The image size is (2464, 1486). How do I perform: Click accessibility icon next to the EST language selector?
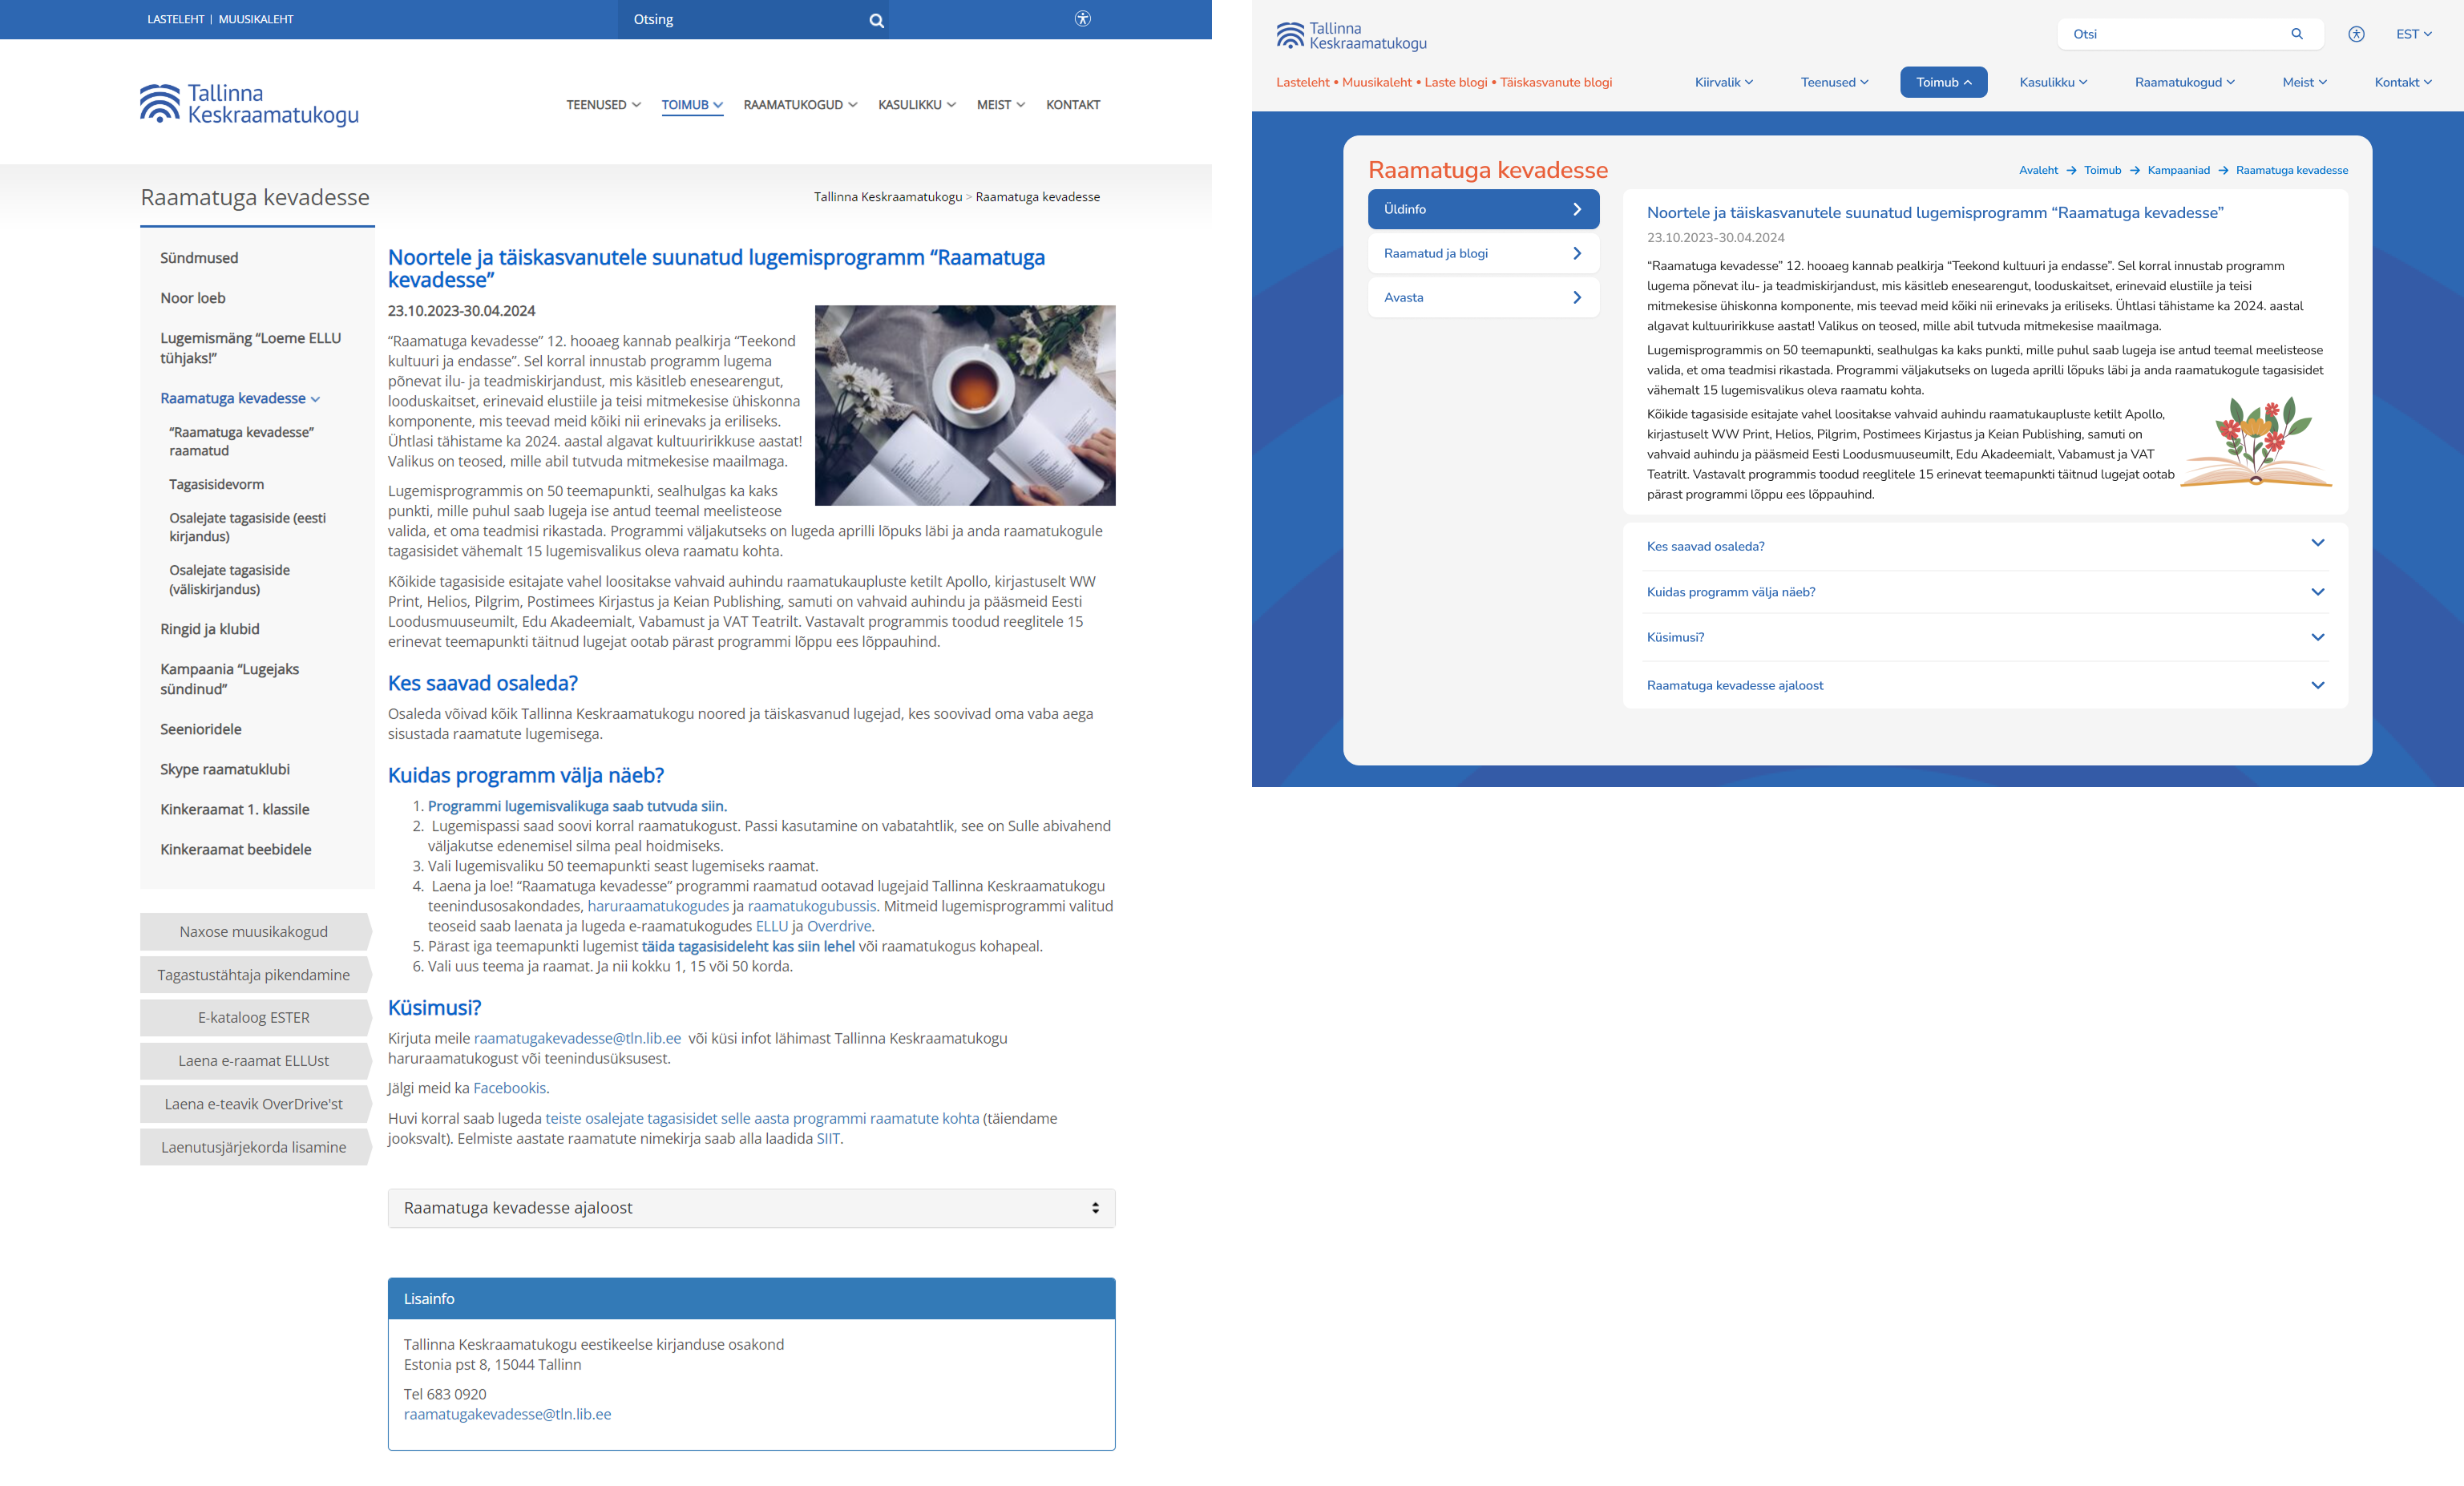[2356, 34]
